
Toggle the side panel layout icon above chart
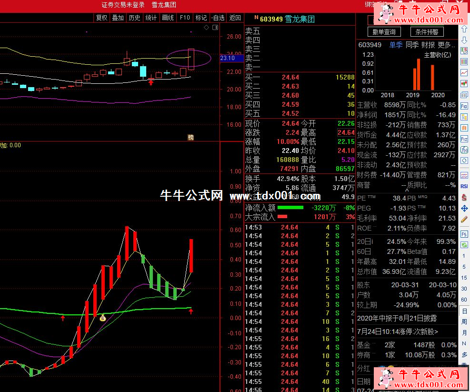215,28
